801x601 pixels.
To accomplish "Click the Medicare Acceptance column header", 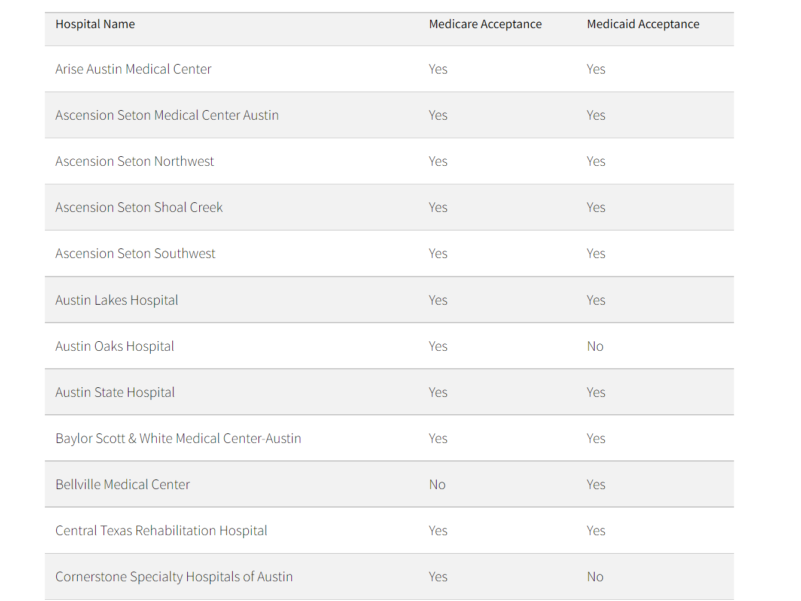I will tap(485, 25).
